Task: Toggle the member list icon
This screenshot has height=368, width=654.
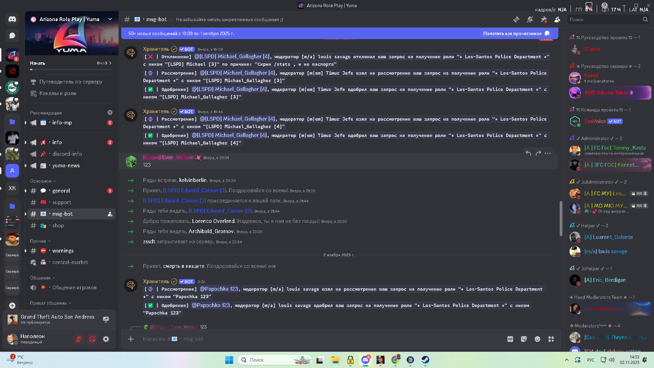Action: point(557,19)
